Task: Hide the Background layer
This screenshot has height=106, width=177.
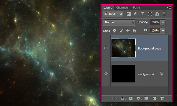Action: coord(106,74)
